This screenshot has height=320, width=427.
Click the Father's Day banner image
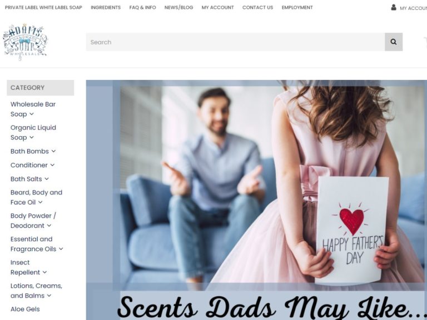[256, 200]
